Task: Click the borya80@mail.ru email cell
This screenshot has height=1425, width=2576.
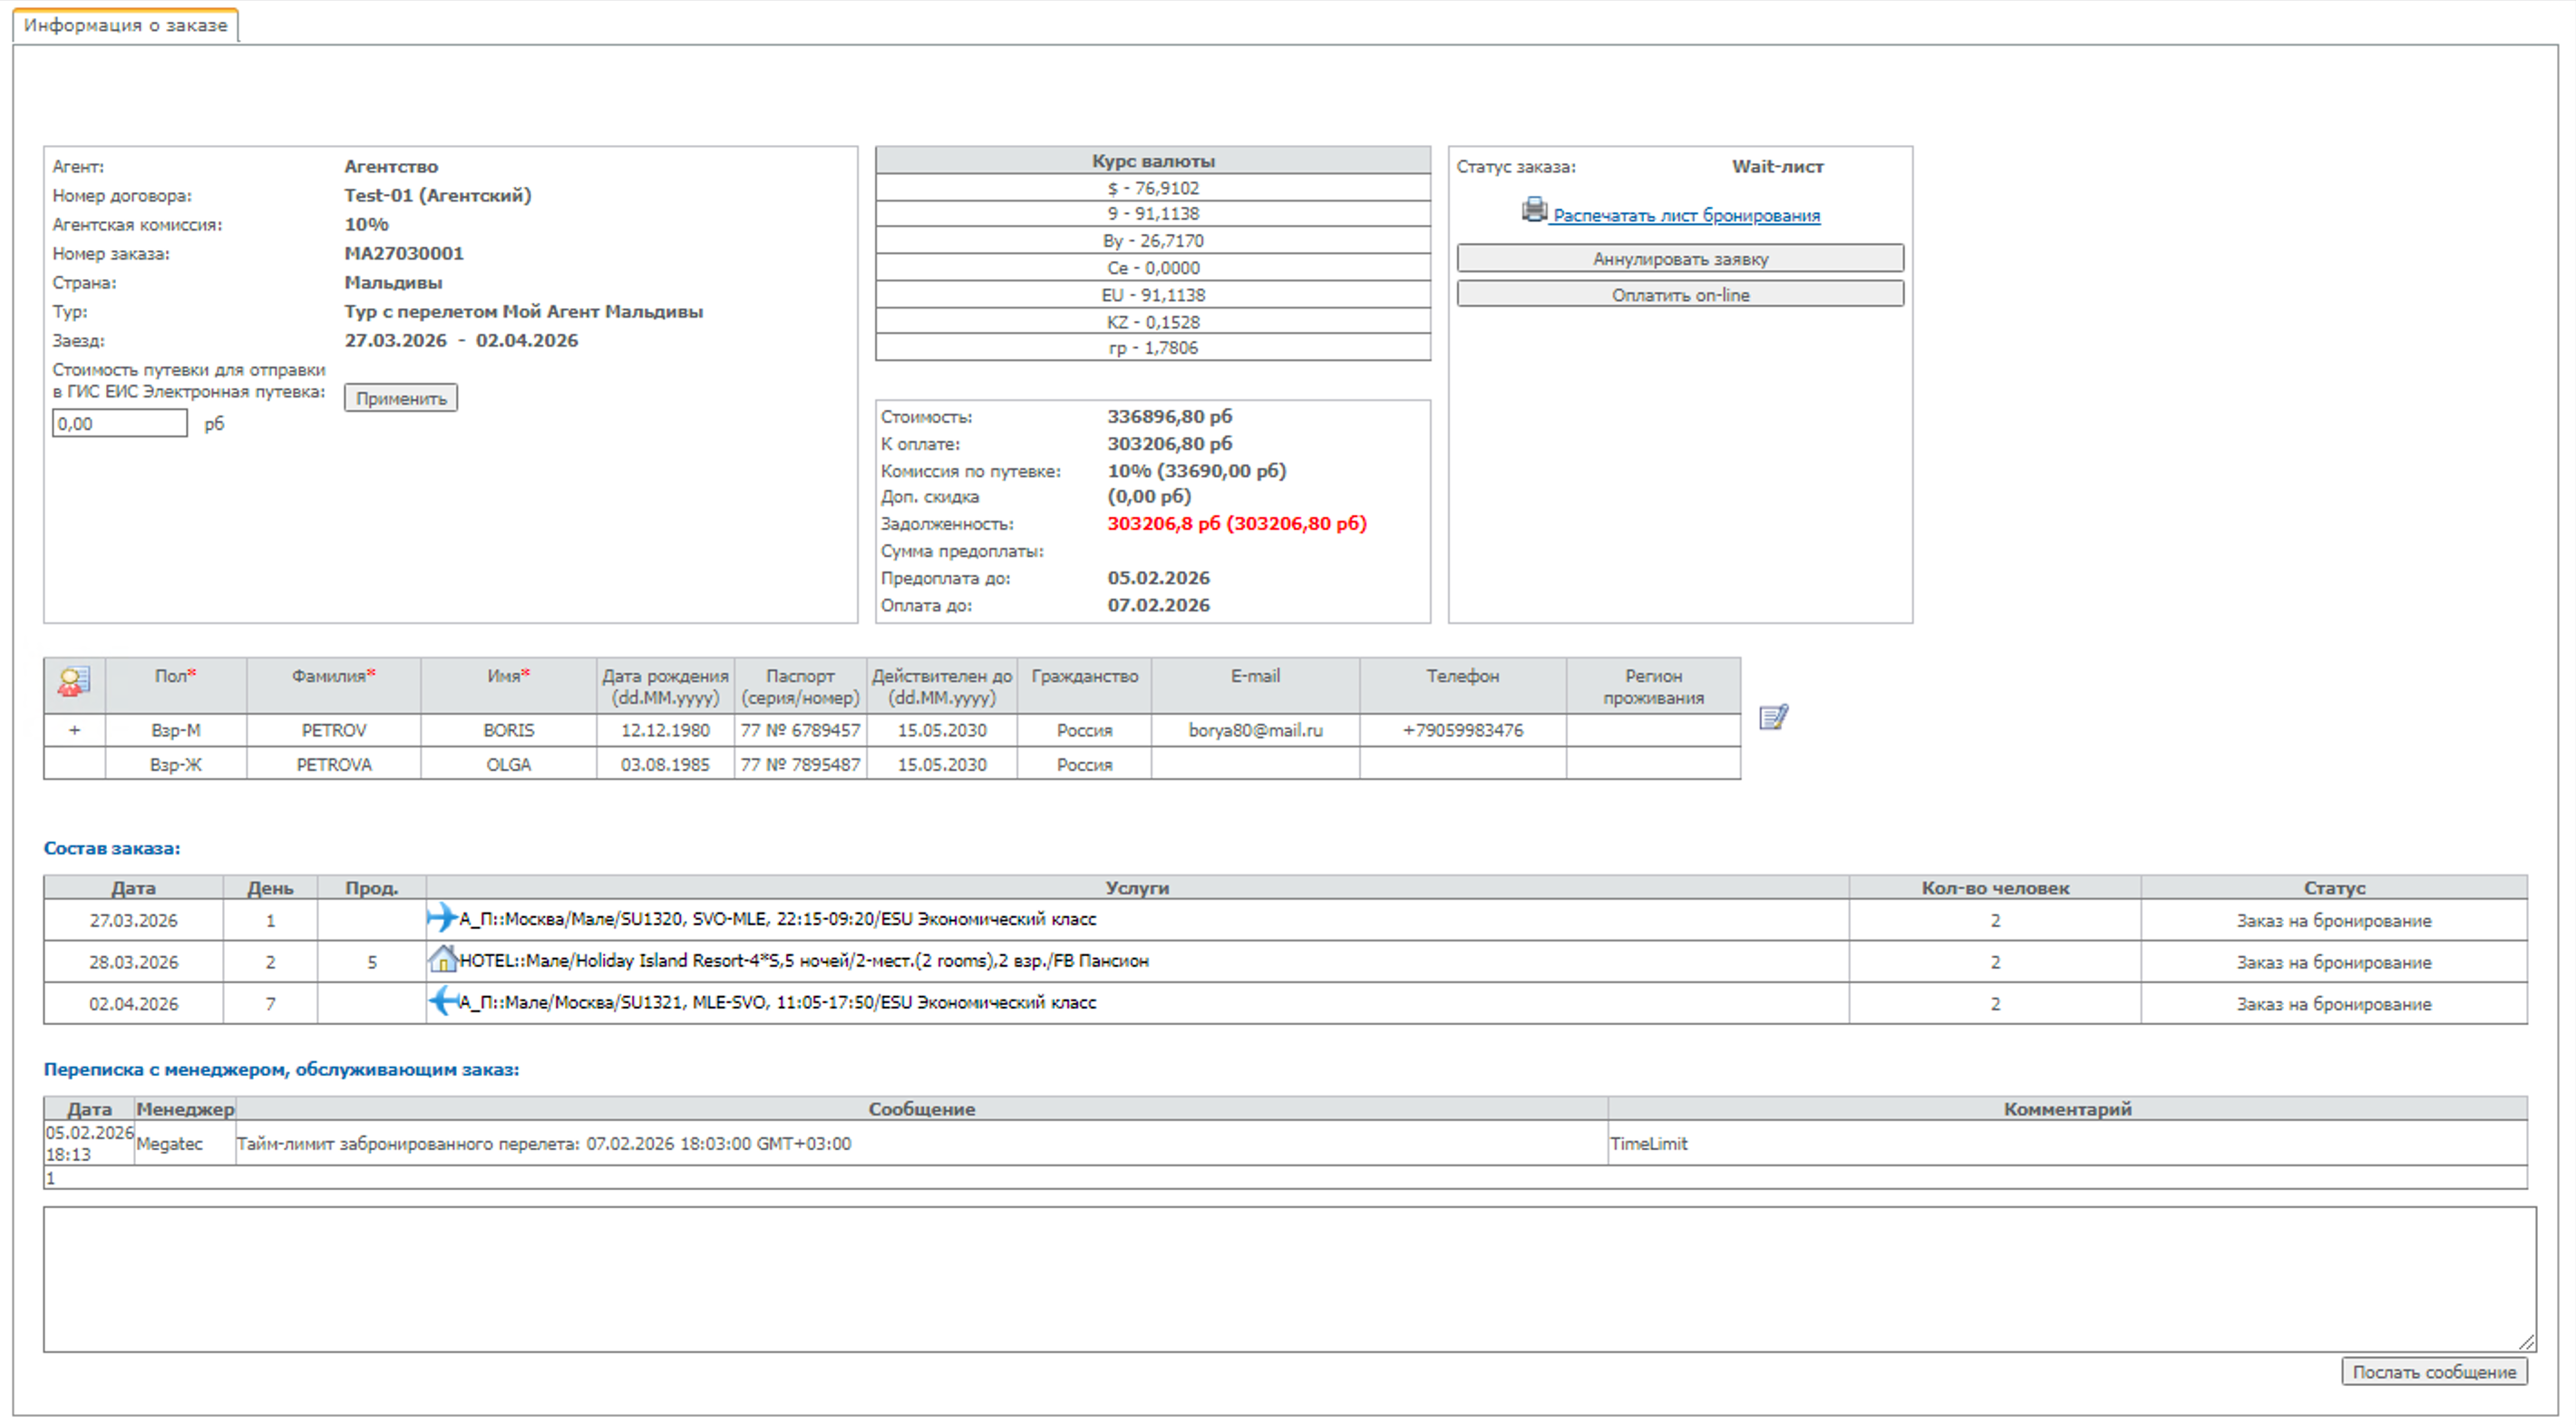Action: [x=1255, y=730]
